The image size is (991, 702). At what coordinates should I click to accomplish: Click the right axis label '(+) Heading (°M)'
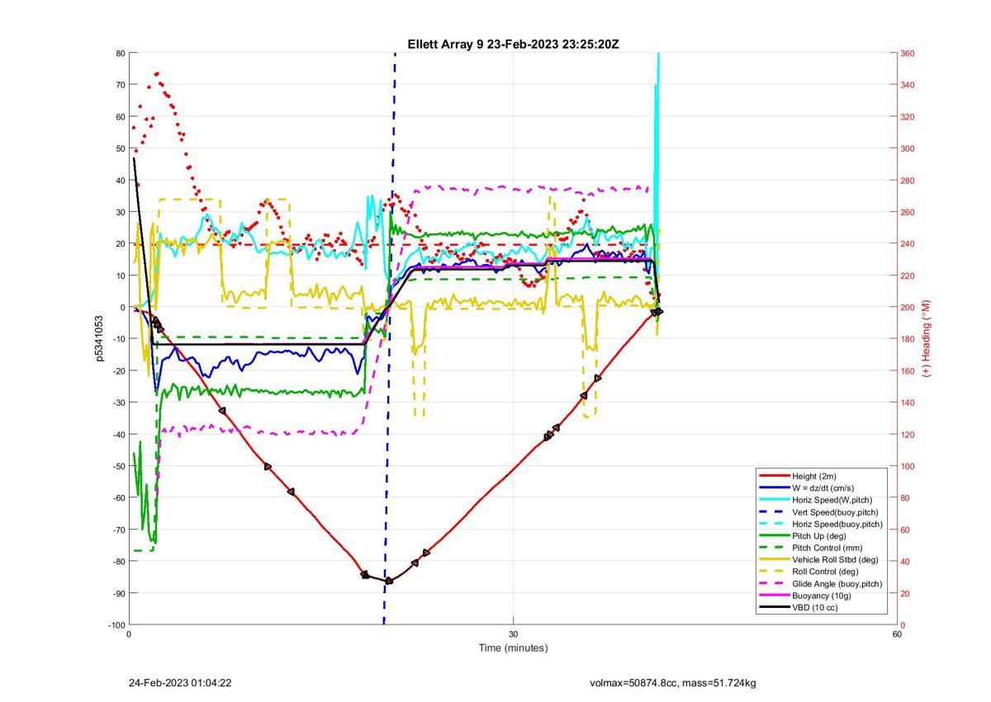coord(927,338)
